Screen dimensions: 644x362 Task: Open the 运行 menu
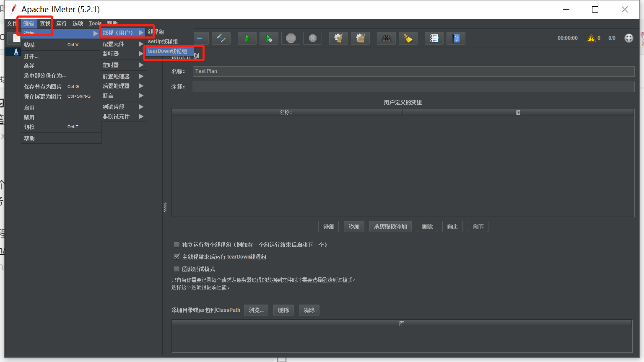[61, 23]
